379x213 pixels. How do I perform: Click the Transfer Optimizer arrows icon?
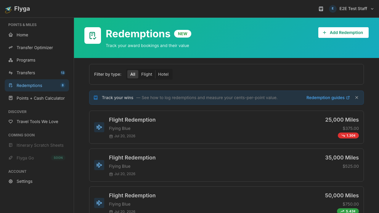tap(11, 48)
